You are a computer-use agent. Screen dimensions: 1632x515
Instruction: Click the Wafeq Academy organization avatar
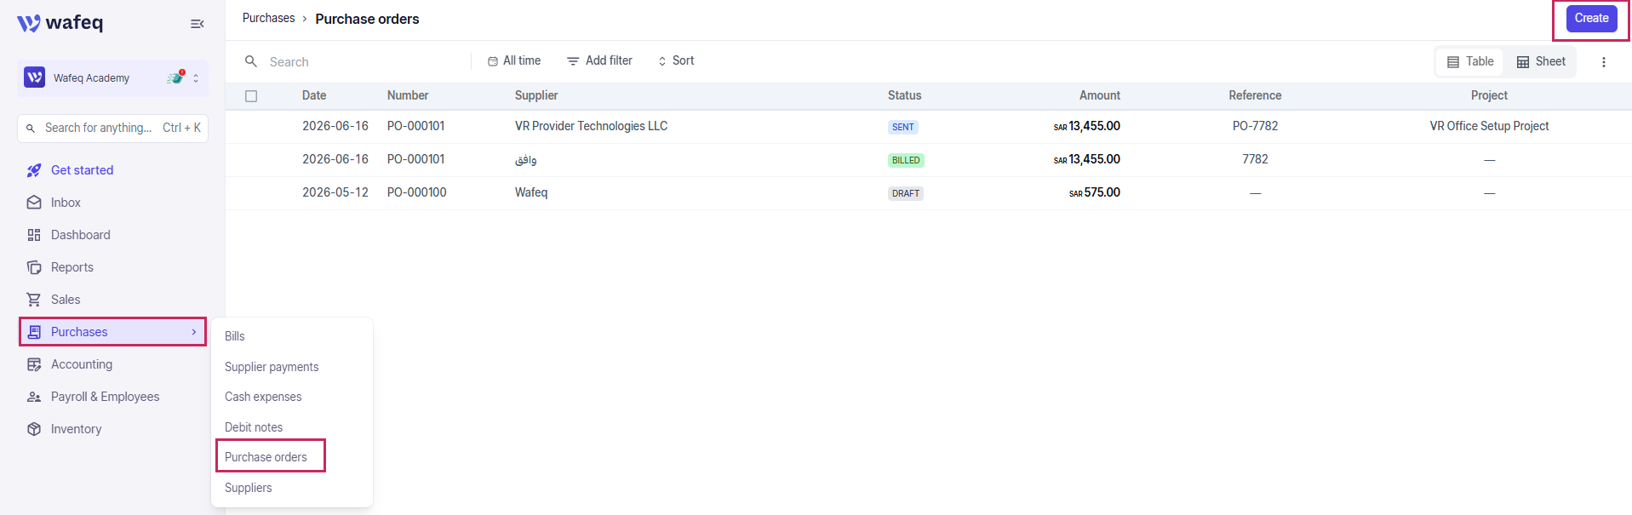(34, 77)
